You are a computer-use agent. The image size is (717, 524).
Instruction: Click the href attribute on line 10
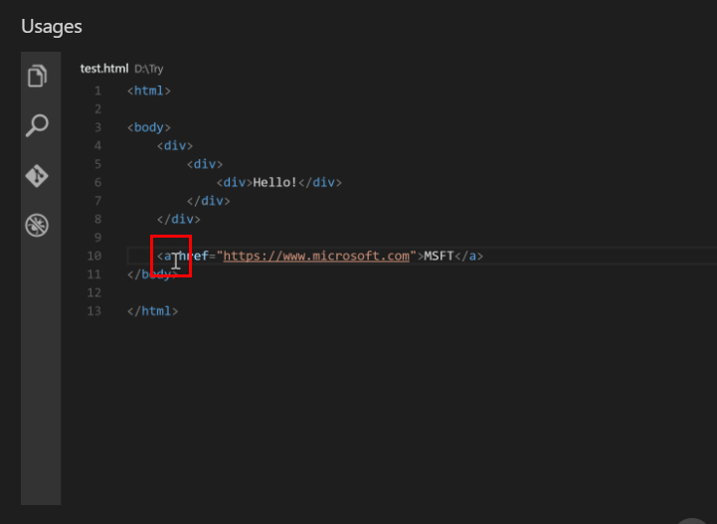tap(194, 256)
